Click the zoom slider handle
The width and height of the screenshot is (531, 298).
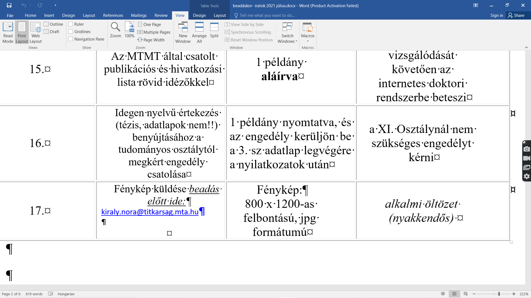pyautogui.click(x=499, y=294)
